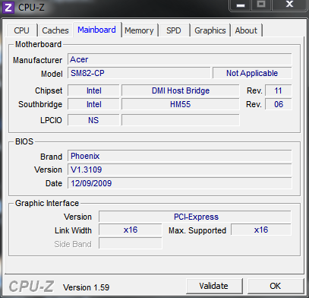Click the Version 1.59 label

(x=87, y=287)
